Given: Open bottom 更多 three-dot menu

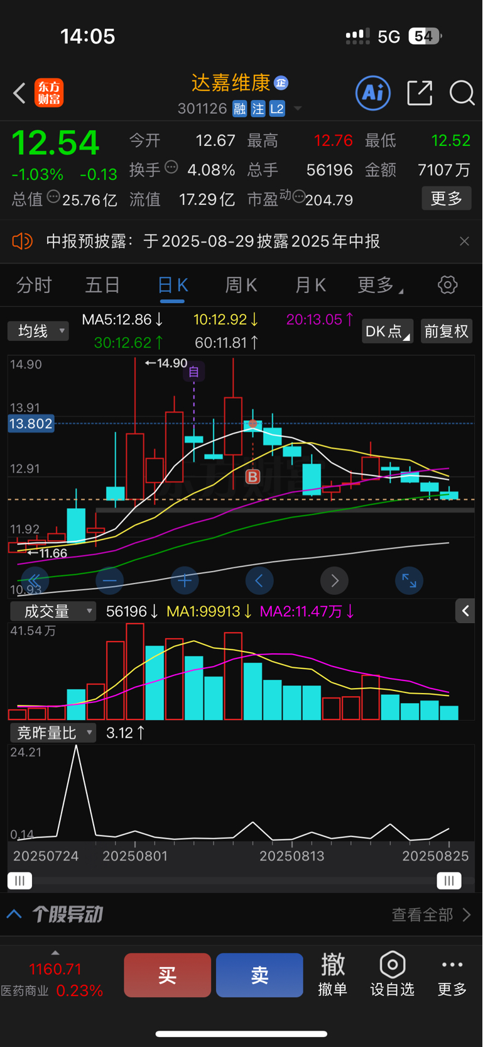Looking at the screenshot, I should point(452,975).
